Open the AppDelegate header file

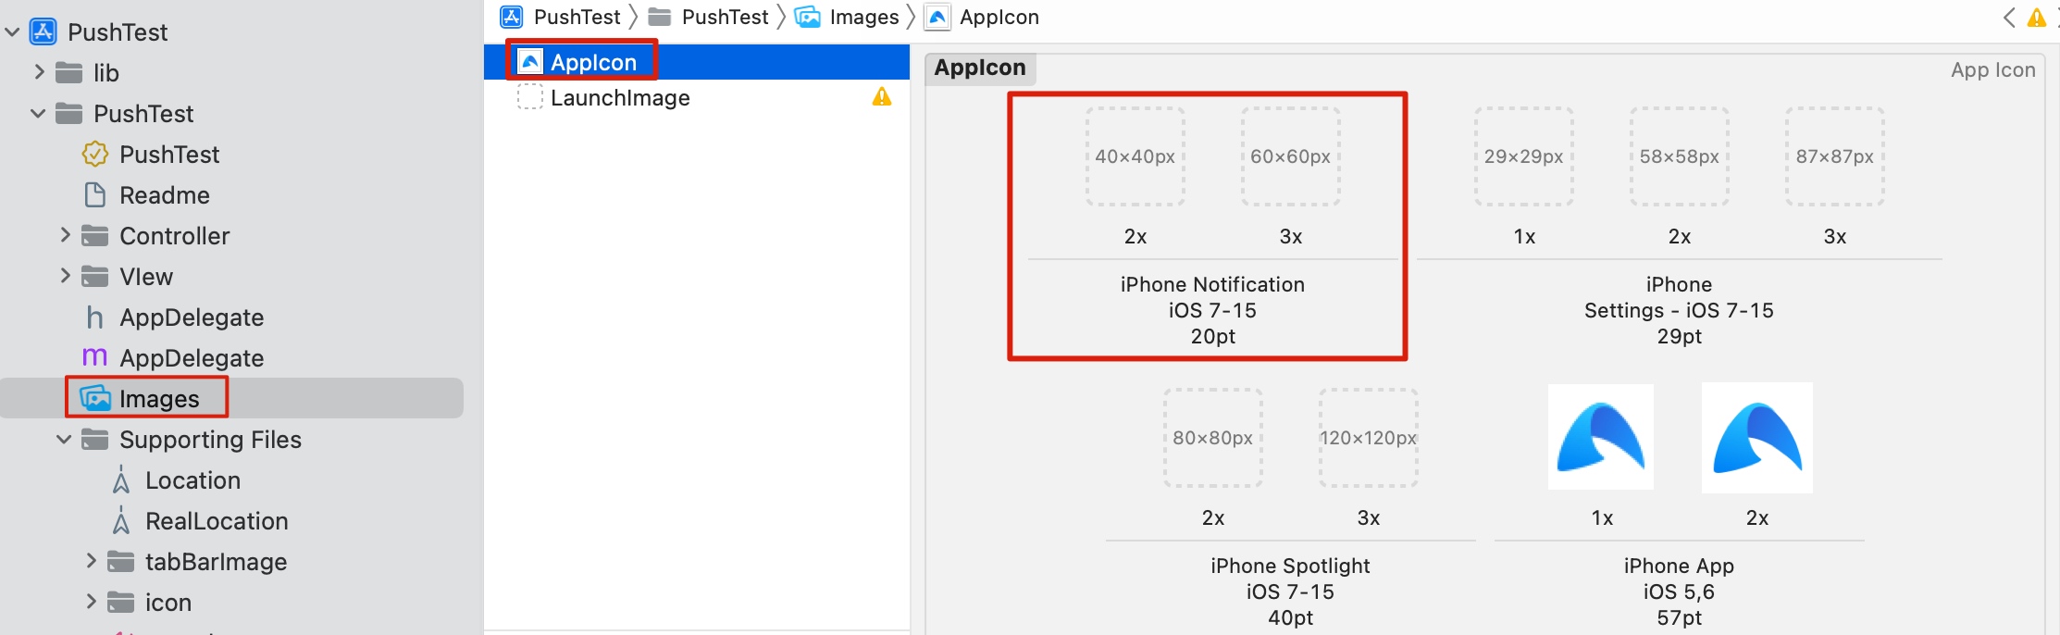[191, 317]
